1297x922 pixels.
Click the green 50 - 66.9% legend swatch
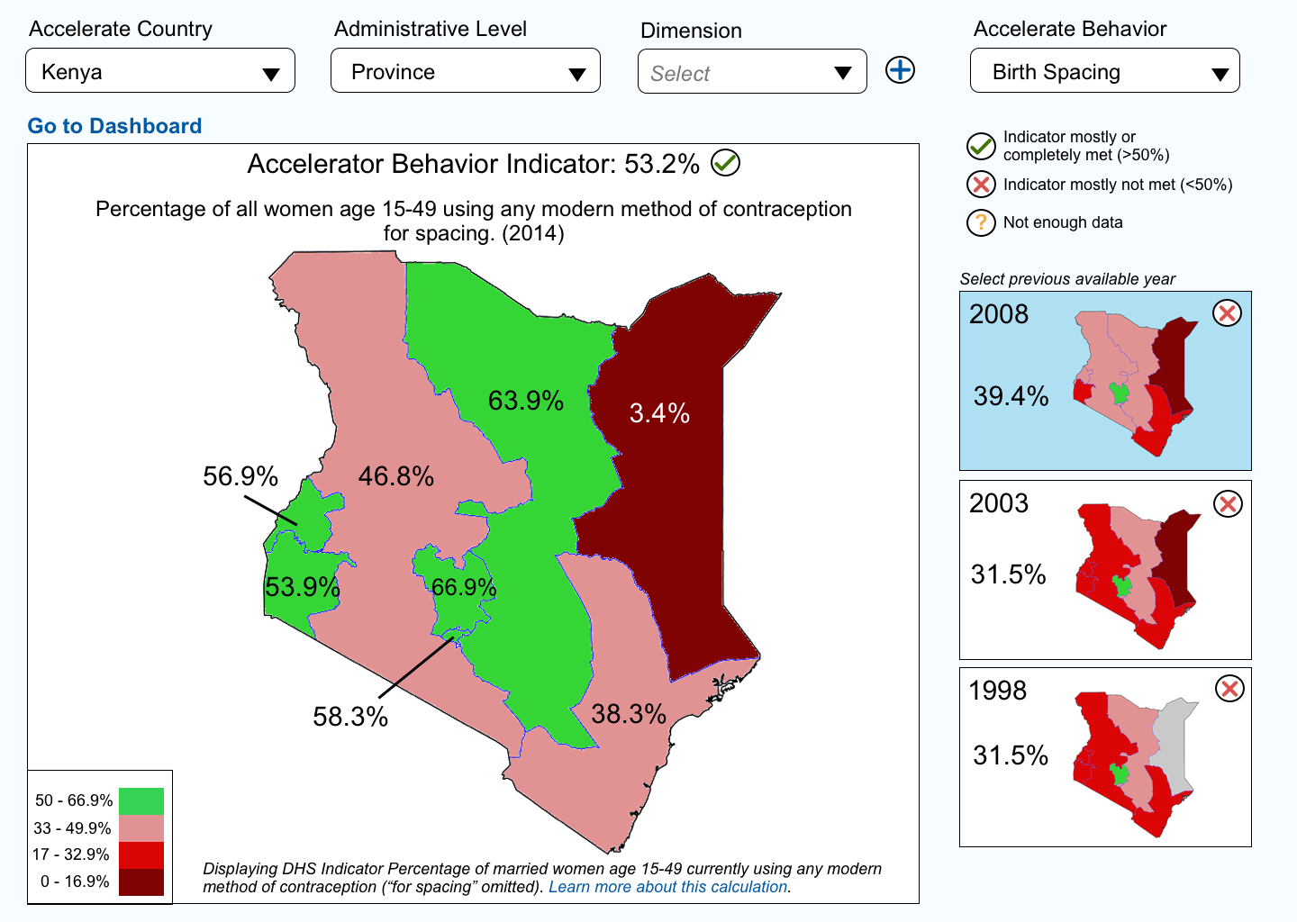click(141, 801)
